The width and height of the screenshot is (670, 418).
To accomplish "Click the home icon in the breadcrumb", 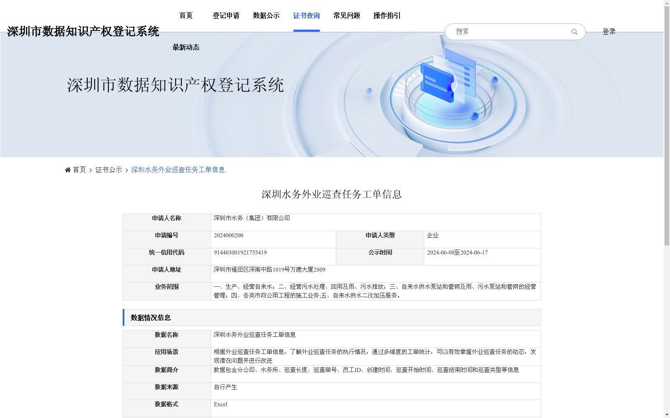I will click(68, 170).
